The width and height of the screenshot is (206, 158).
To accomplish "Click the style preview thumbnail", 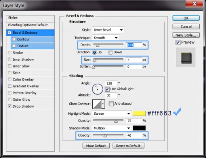I will (x=186, y=57).
